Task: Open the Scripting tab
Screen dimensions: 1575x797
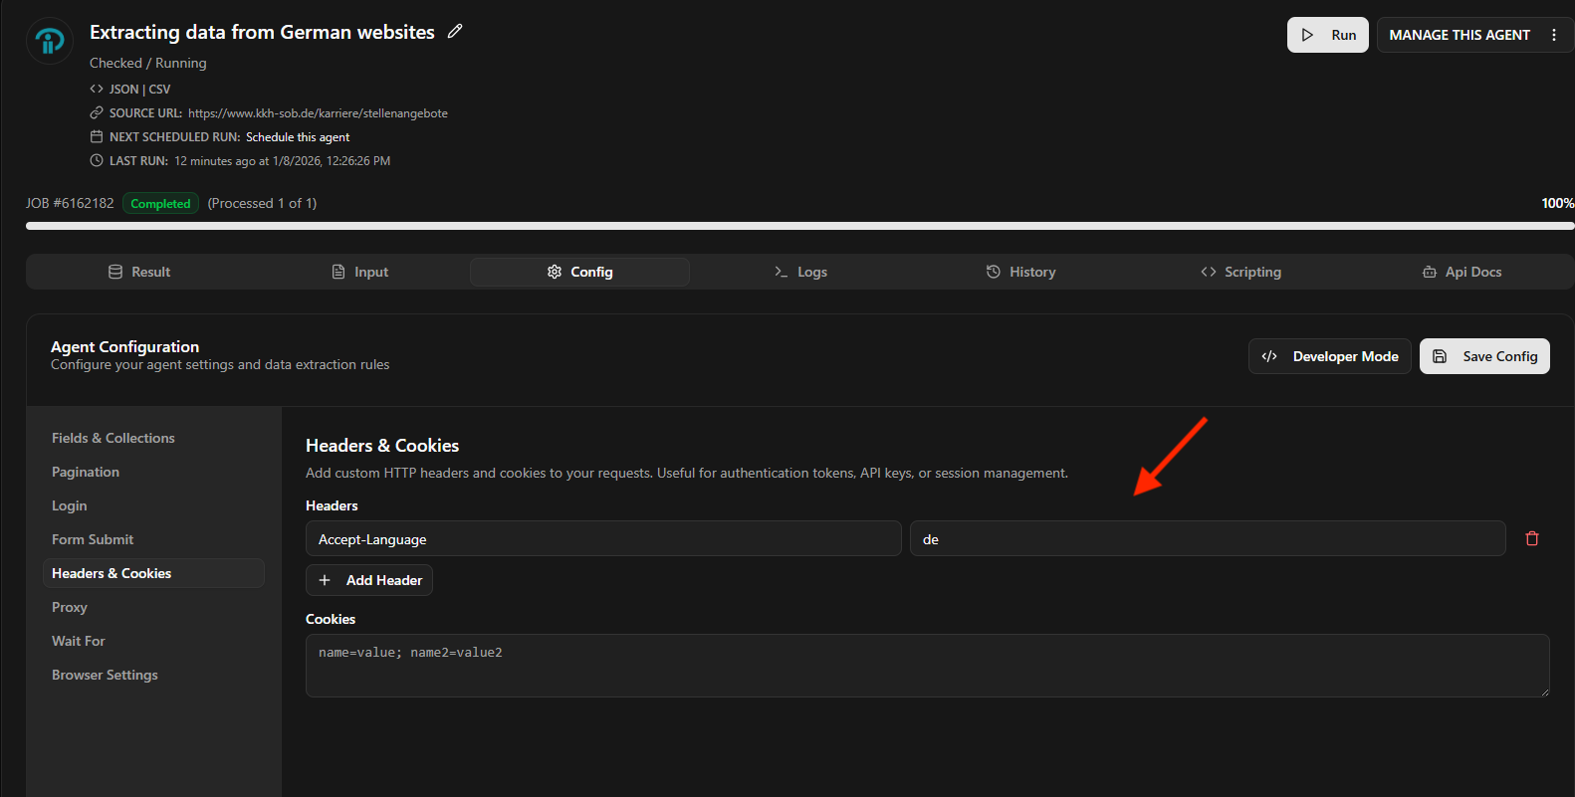Action: [x=1240, y=272]
